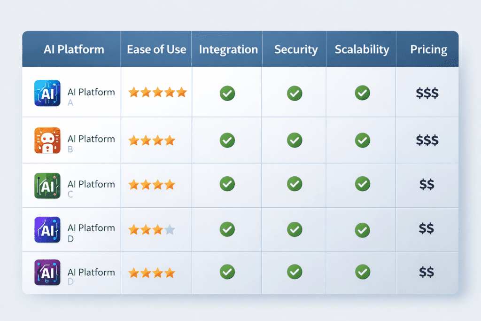Click the five-star Ease of Use rating for Platform A
The image size is (481, 321).
click(x=158, y=92)
